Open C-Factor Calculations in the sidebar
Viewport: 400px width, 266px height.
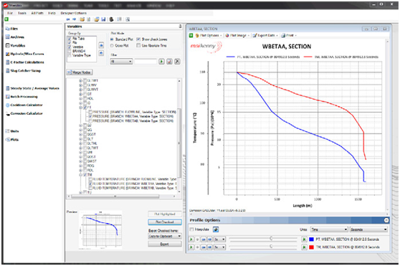pyautogui.click(x=25, y=62)
